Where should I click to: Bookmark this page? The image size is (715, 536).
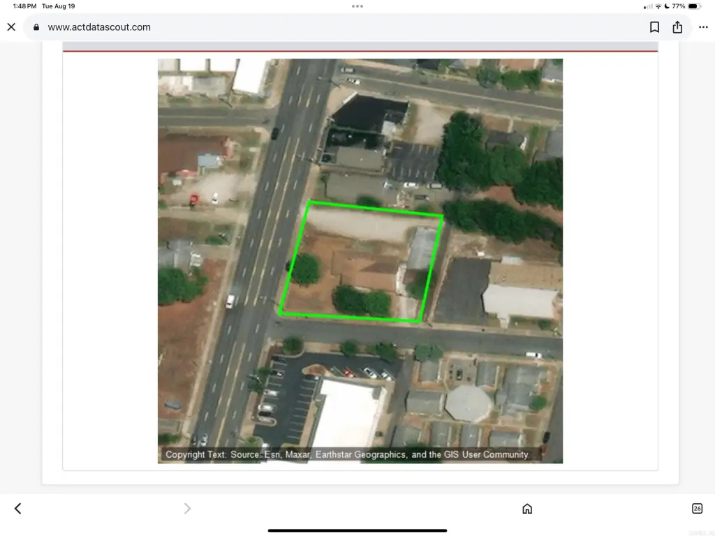click(x=654, y=27)
